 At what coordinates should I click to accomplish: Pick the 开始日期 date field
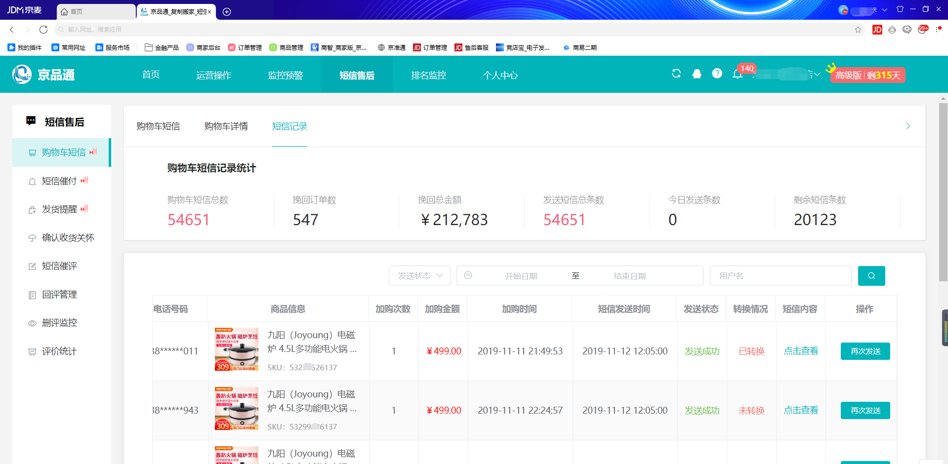521,276
